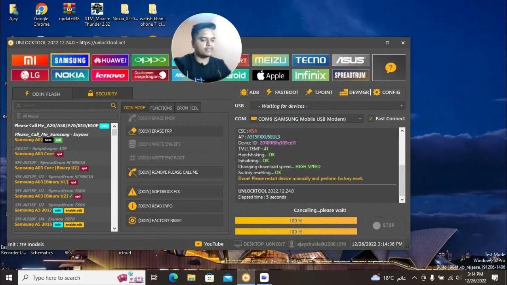Open XTM_Miracle Thunder desktop shortcut

click(x=97, y=15)
